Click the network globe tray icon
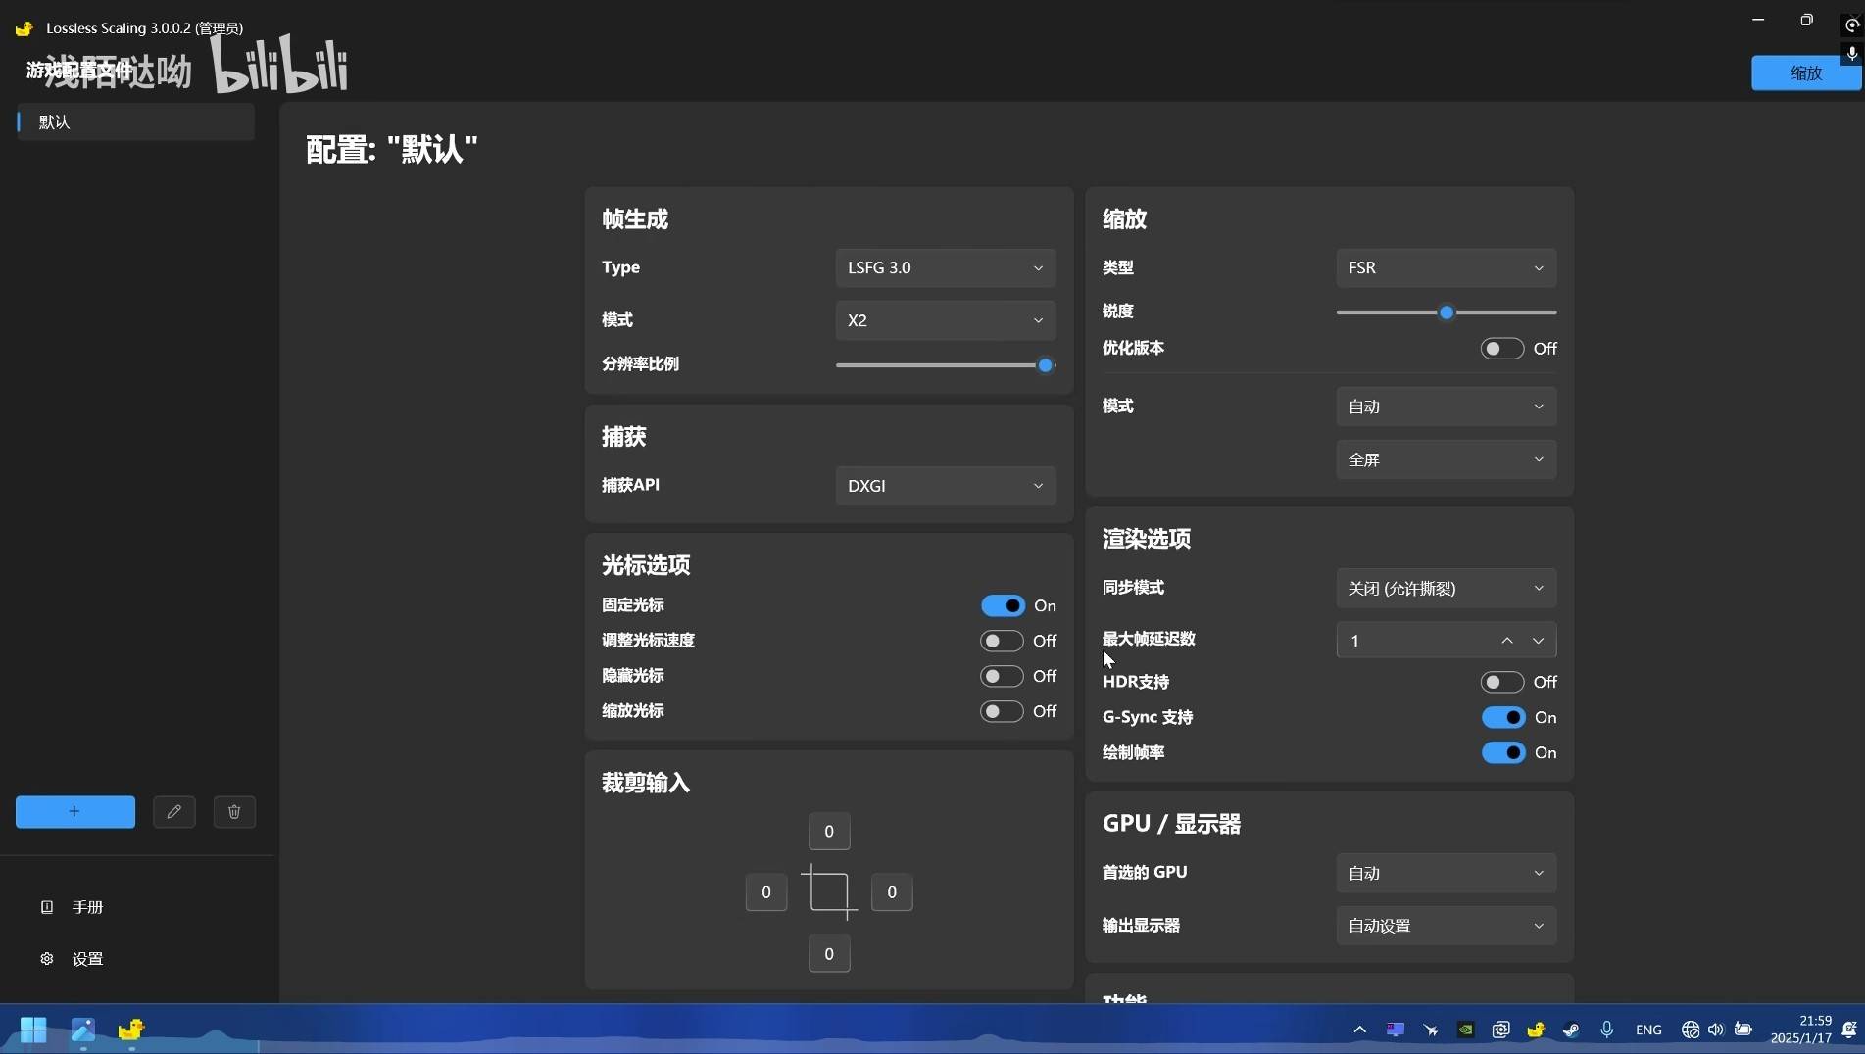Image resolution: width=1865 pixels, height=1054 pixels. click(x=1690, y=1030)
